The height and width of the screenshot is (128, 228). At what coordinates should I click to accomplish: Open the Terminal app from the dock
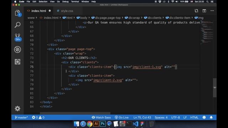129,124
